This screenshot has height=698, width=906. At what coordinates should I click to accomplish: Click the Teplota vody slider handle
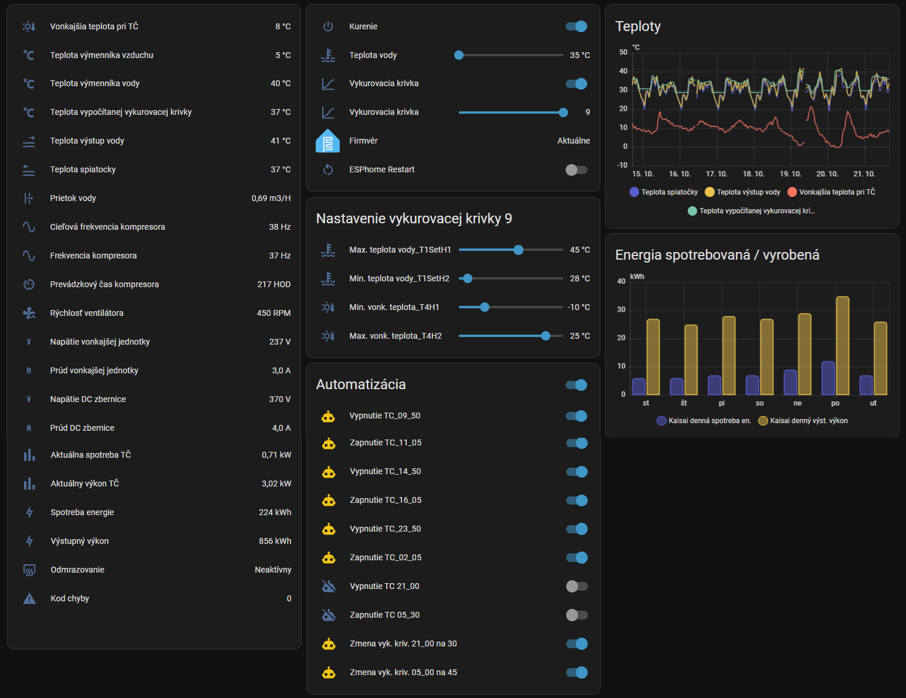459,55
